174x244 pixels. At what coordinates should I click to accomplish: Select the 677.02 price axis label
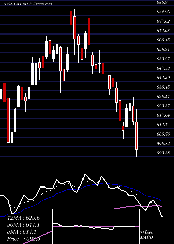(x=164, y=21)
